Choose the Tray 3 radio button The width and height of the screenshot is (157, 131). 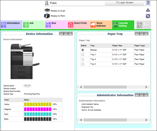click(83, 64)
